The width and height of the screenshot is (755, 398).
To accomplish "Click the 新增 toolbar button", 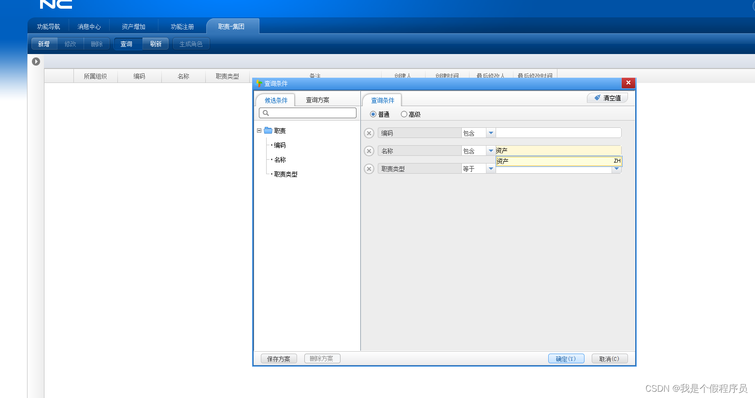I will pyautogui.click(x=44, y=44).
